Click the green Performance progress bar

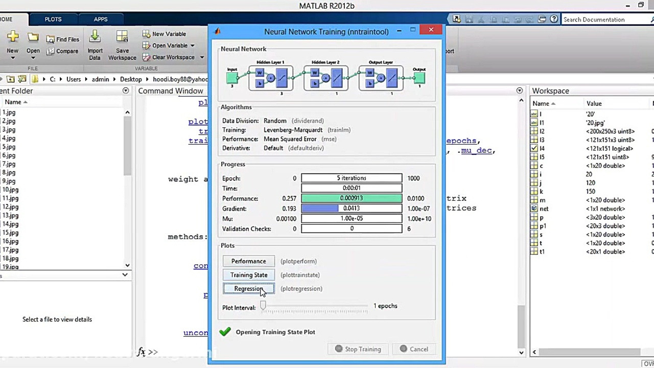pos(352,198)
